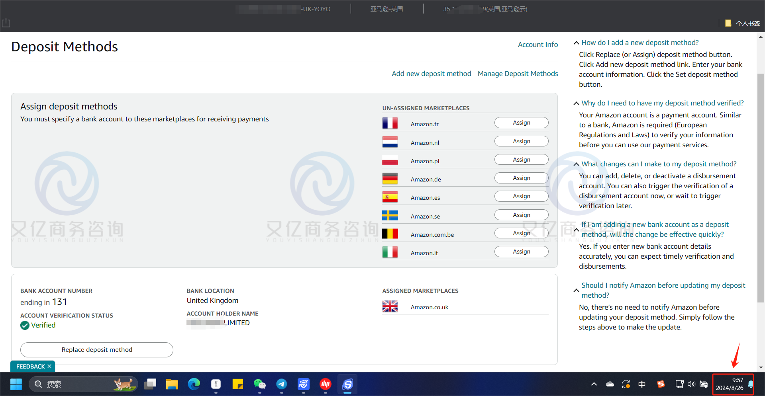The image size is (765, 396).
Task: Click the page vertical scrollbar thumb
Action: pos(761,187)
